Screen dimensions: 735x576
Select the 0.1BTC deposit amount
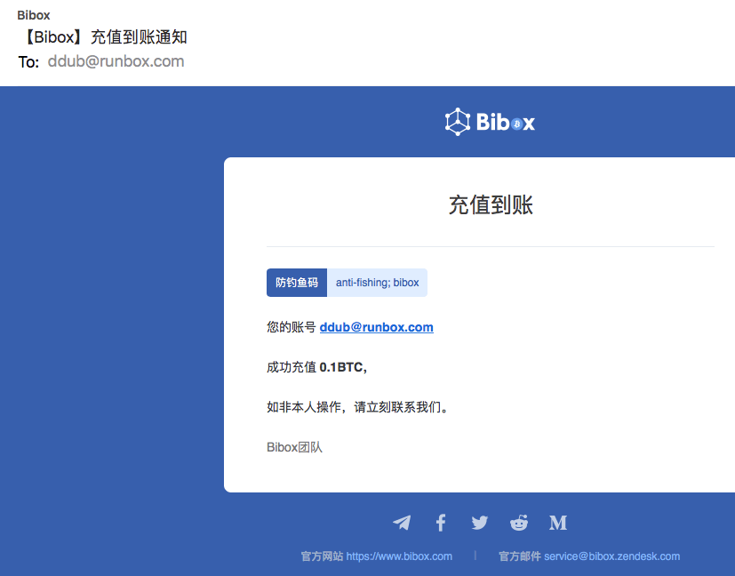pos(343,367)
